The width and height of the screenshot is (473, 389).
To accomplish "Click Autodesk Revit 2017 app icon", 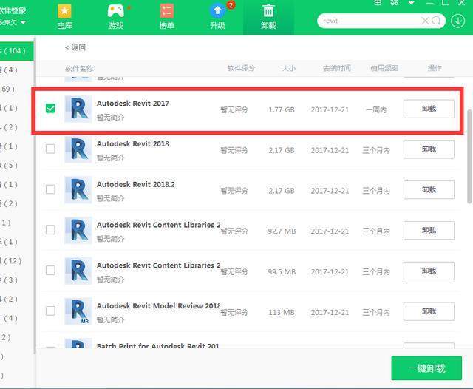I will [78, 109].
